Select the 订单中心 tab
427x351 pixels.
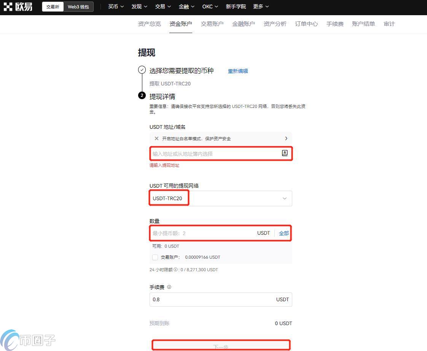[306, 24]
